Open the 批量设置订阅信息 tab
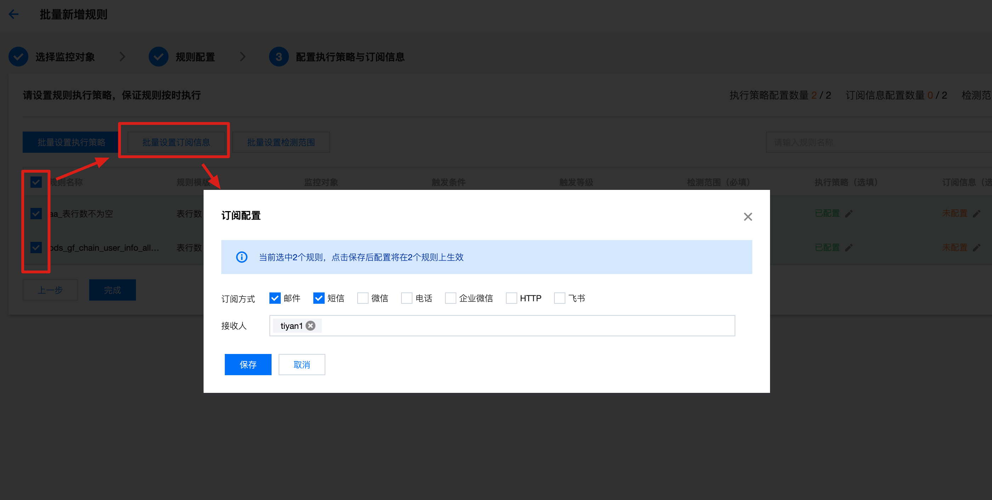 [176, 142]
